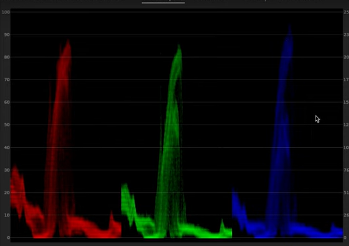Click the 100 label on left scale
This screenshot has height=246, width=349.
(5, 12)
